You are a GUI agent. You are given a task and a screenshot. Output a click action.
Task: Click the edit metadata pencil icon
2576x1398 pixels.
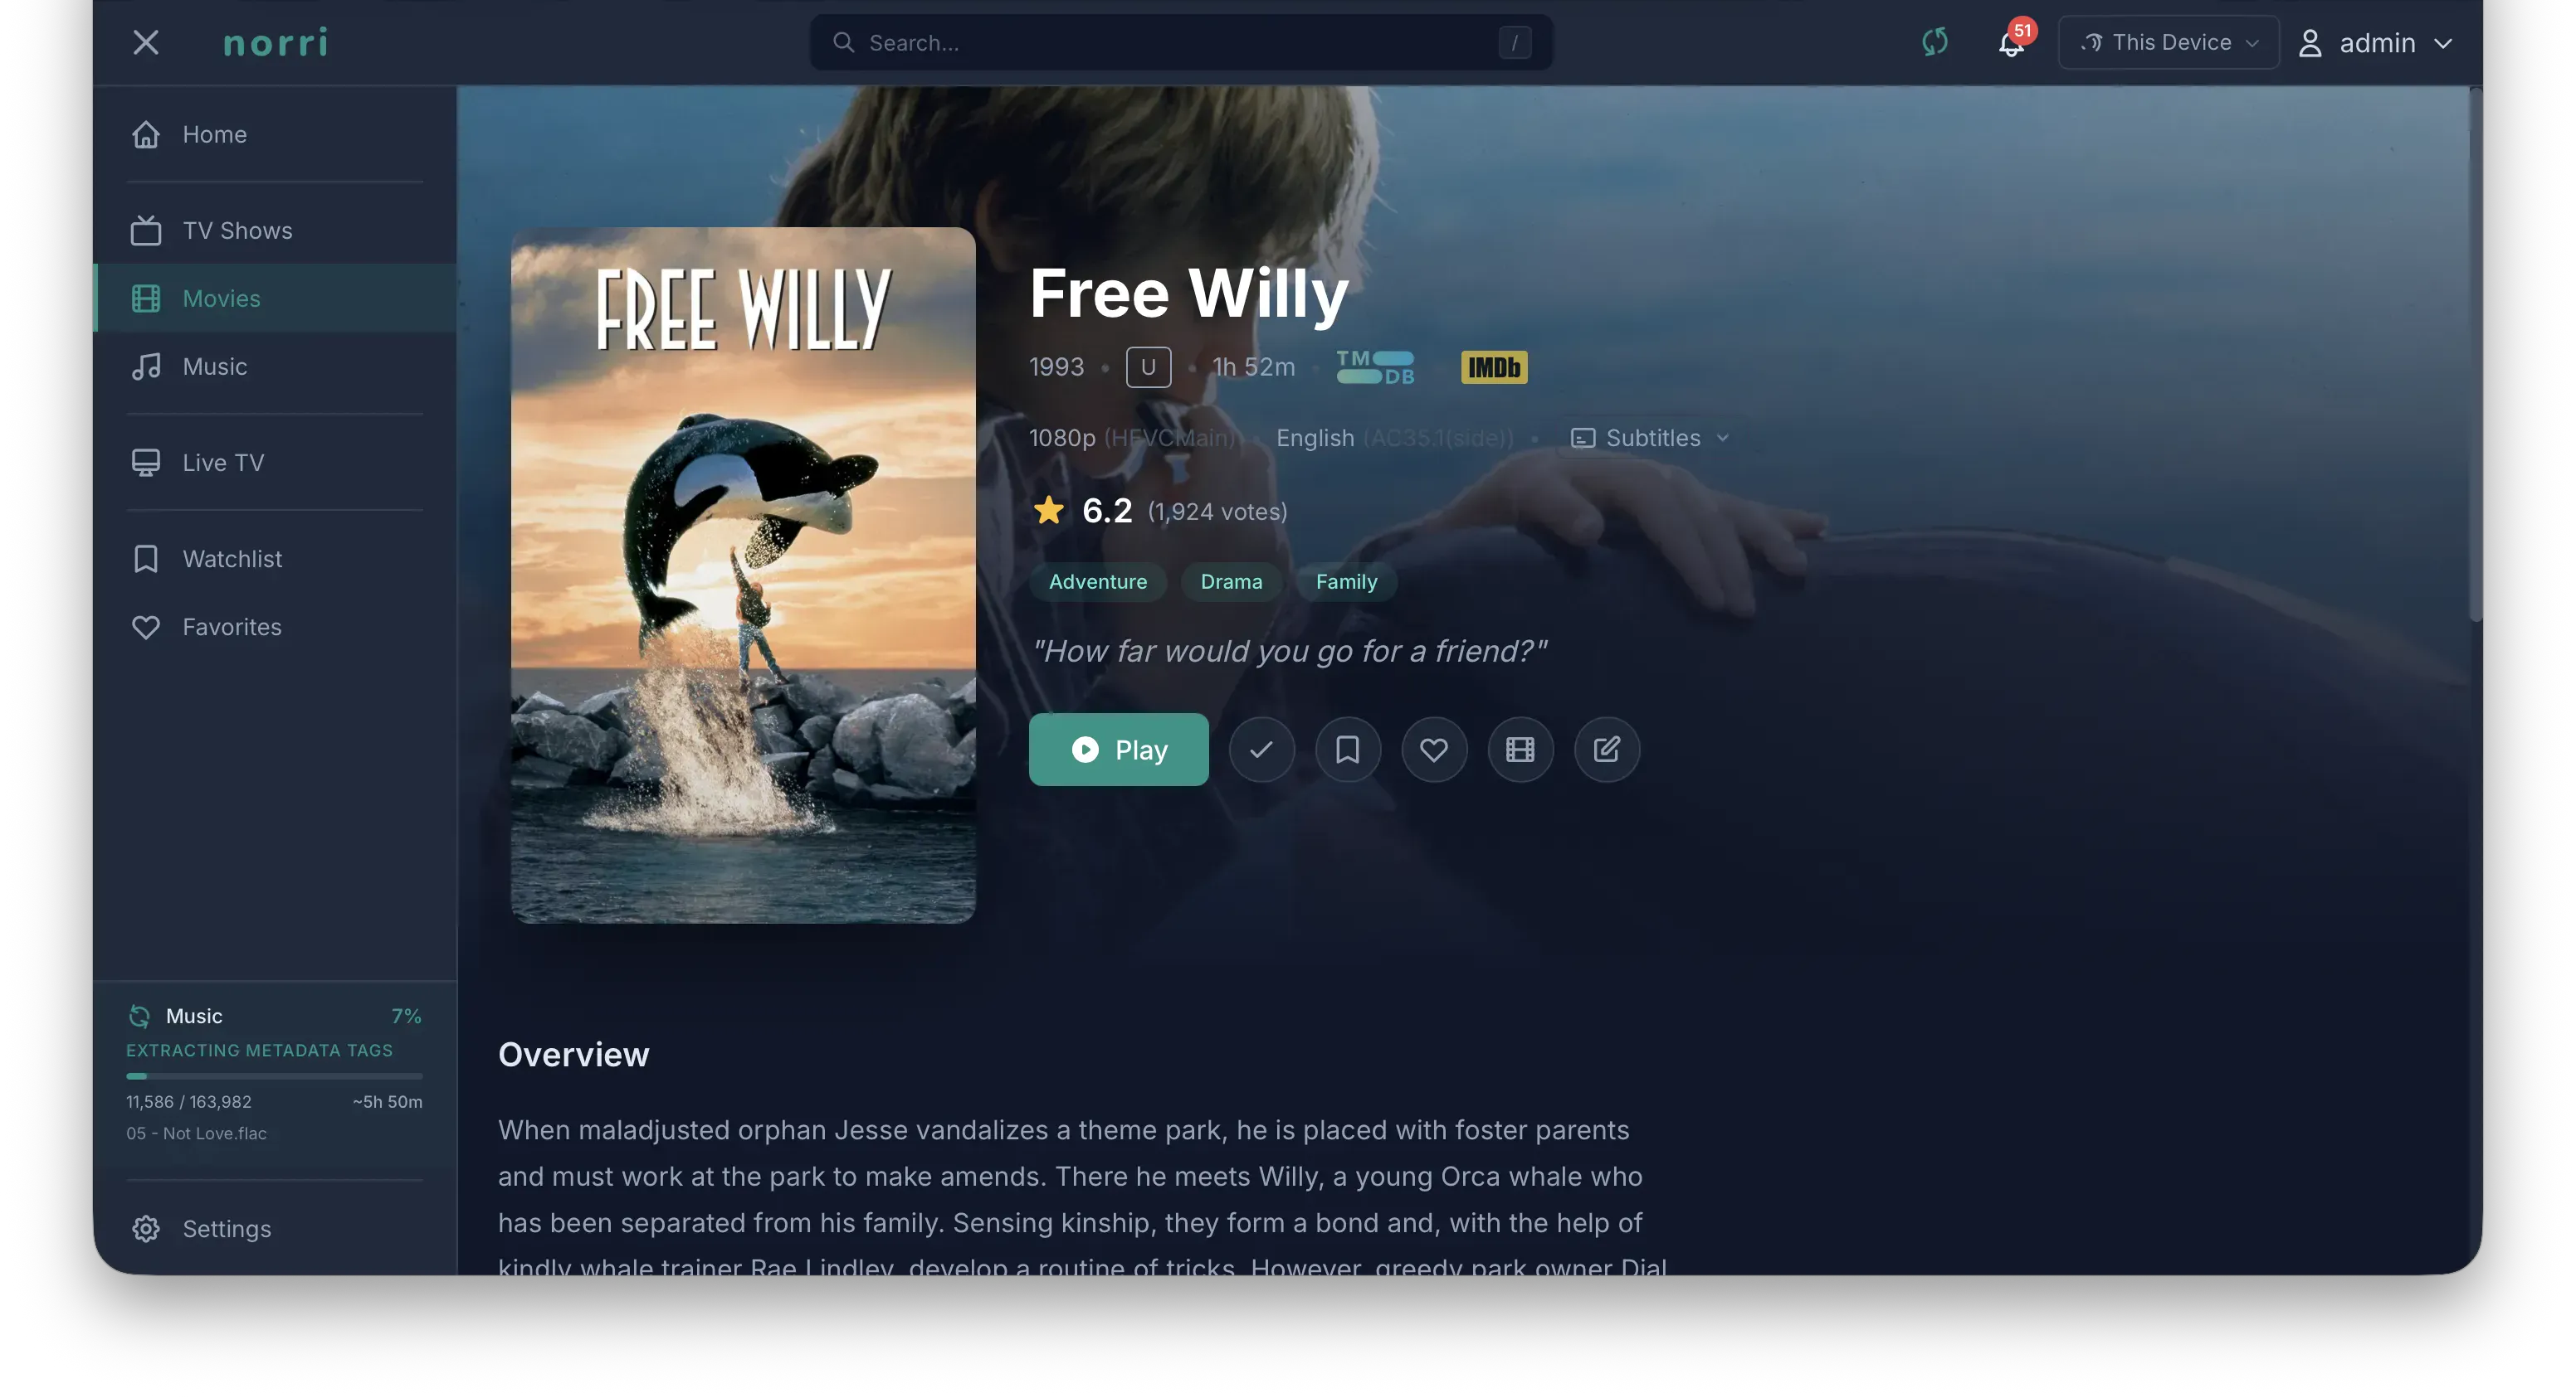point(1607,750)
